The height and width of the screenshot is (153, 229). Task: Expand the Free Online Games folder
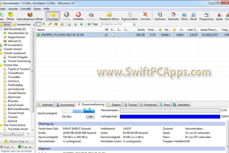click(x=14, y=125)
